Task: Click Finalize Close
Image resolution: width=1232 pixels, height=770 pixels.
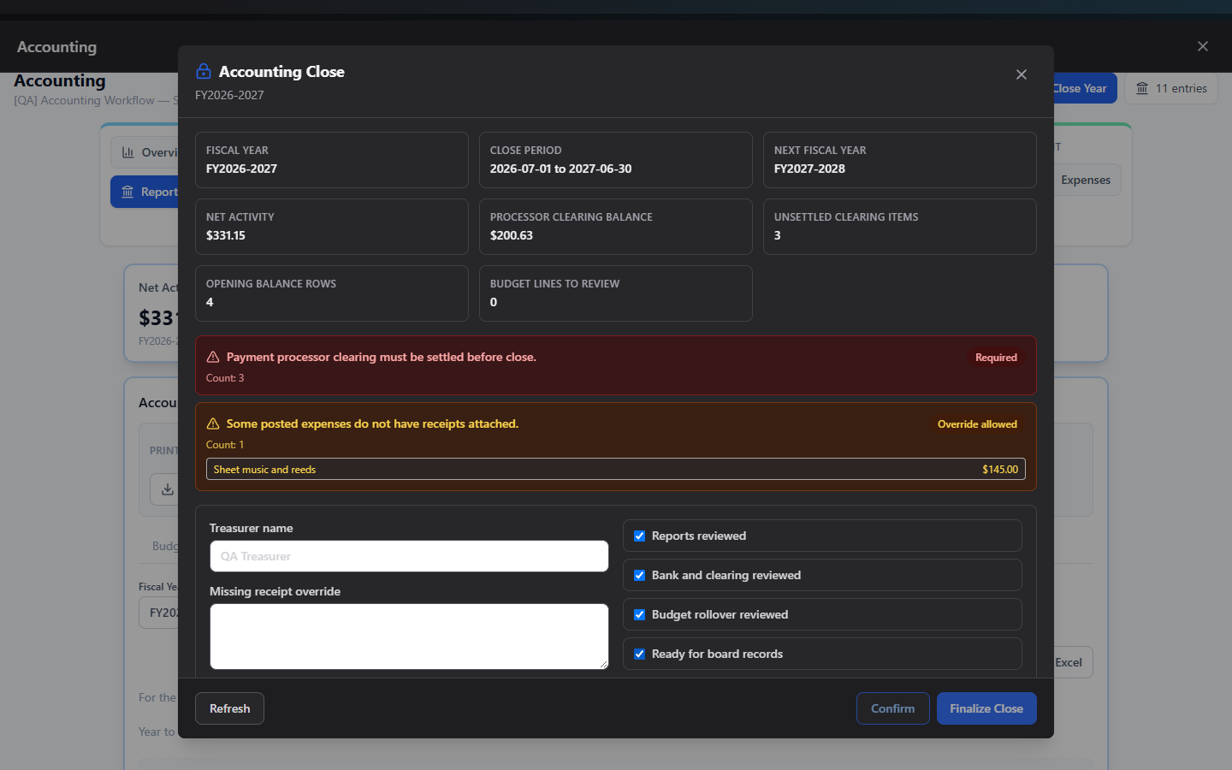Action: pyautogui.click(x=986, y=708)
